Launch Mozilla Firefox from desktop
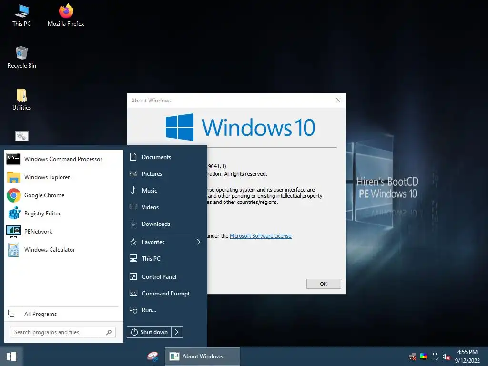The width and height of the screenshot is (488, 366). (x=66, y=16)
